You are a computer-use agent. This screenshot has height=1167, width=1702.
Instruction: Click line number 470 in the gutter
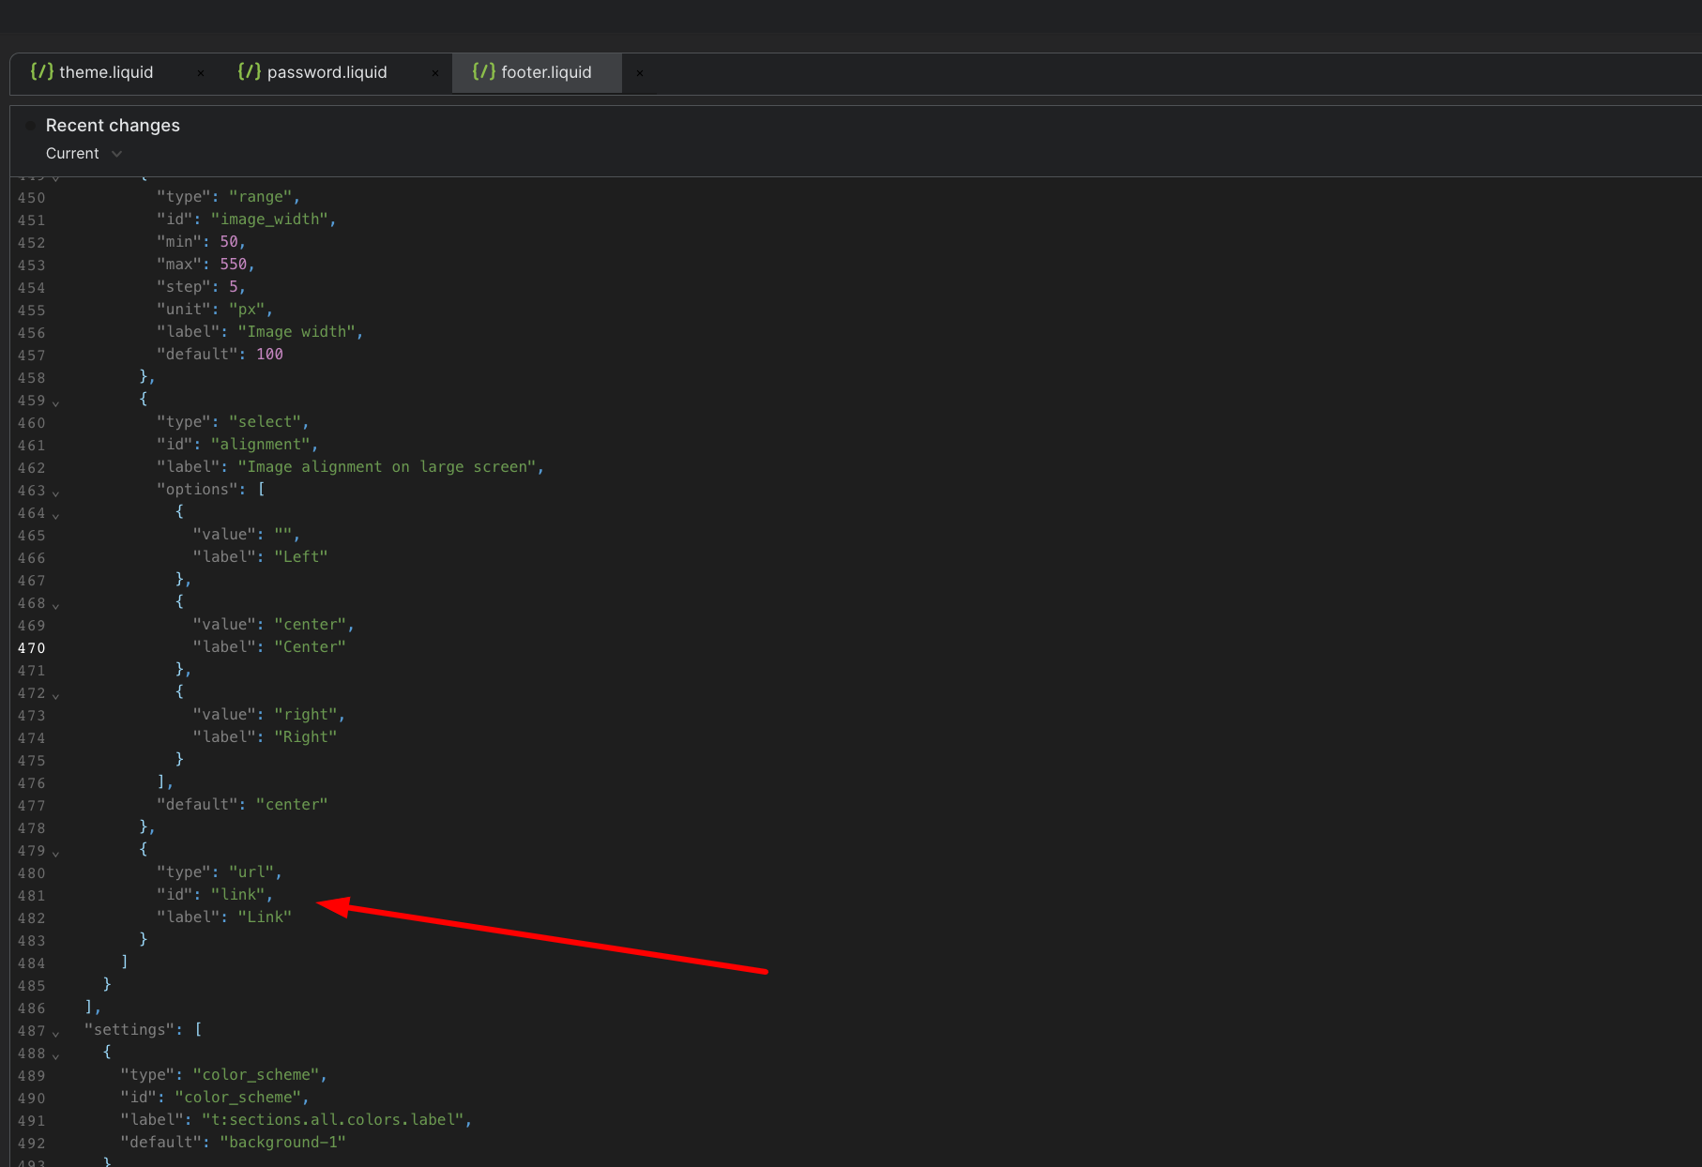[31, 648]
